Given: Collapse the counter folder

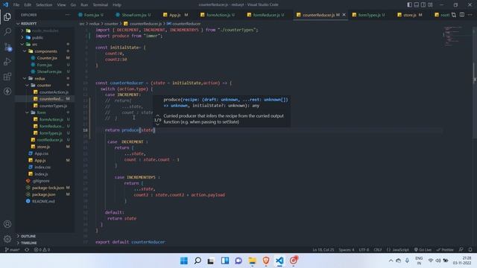Looking at the screenshot, I should pos(45,85).
